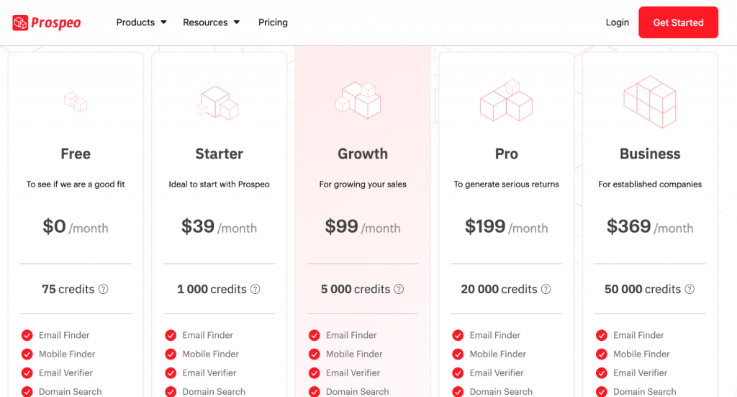This screenshot has width=737, height=397.
Task: Click the Email Finder checkmark in the Free plan
Action: coord(27,335)
